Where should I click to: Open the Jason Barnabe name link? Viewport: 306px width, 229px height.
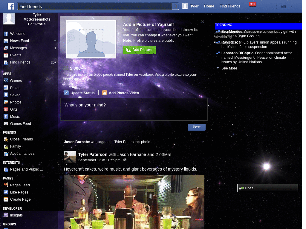click(77, 142)
